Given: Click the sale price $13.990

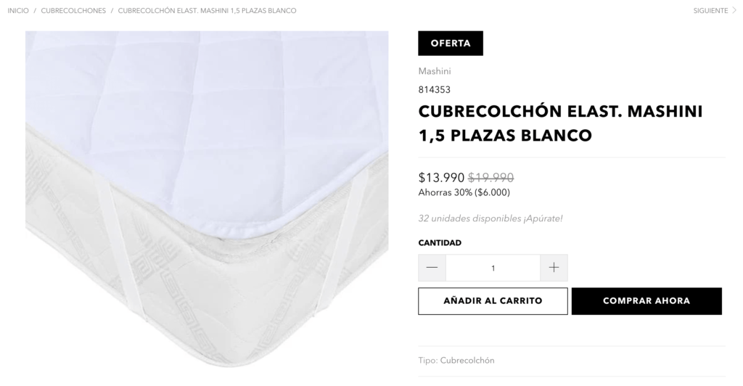Looking at the screenshot, I should [x=441, y=178].
